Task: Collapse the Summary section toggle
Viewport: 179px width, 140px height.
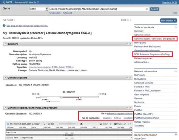Action: (5, 44)
